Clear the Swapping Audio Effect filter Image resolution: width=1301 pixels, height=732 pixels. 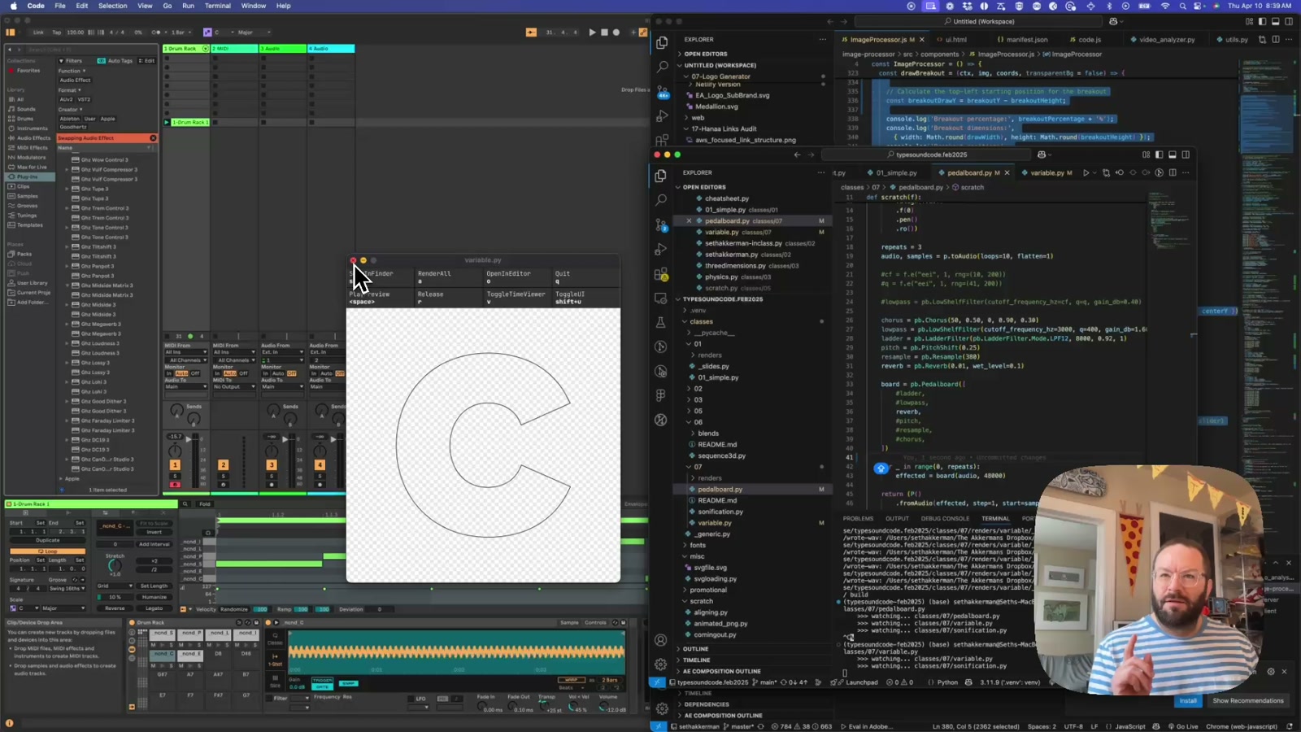(x=153, y=138)
